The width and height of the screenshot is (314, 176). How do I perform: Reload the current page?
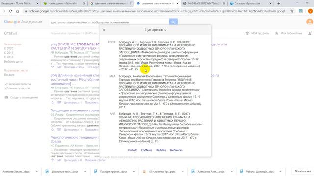[x=11, y=11]
